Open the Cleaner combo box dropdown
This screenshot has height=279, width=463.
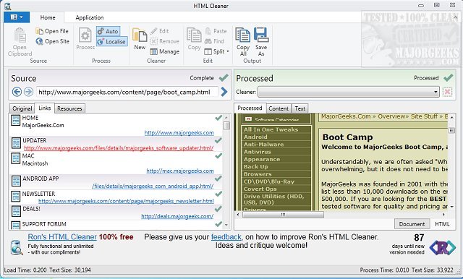(x=436, y=92)
